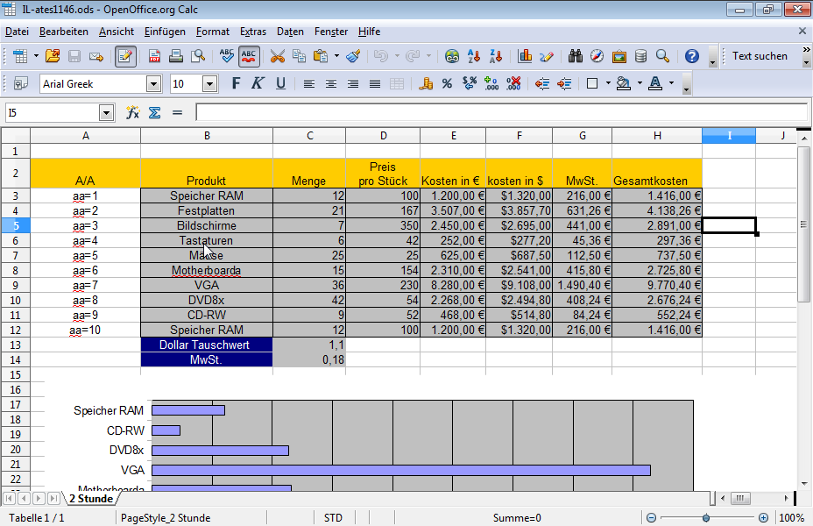Zoom in with the plus button
The height and width of the screenshot is (526, 813).
[763, 518]
